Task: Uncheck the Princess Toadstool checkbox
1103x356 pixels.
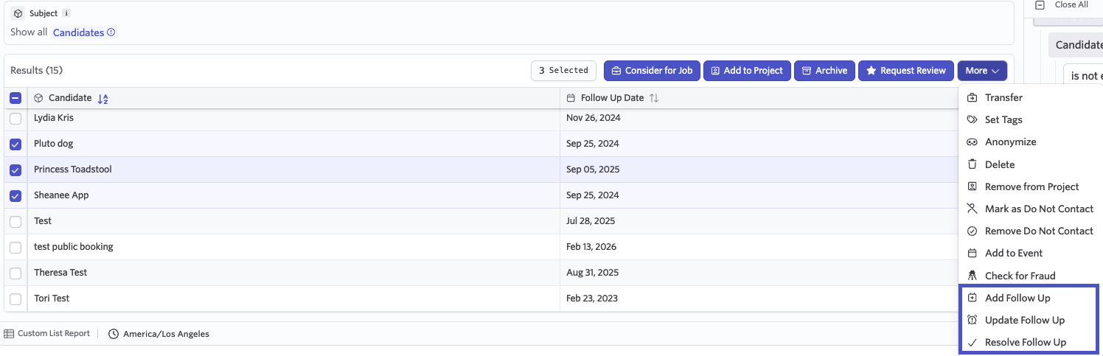Action: [x=15, y=170]
